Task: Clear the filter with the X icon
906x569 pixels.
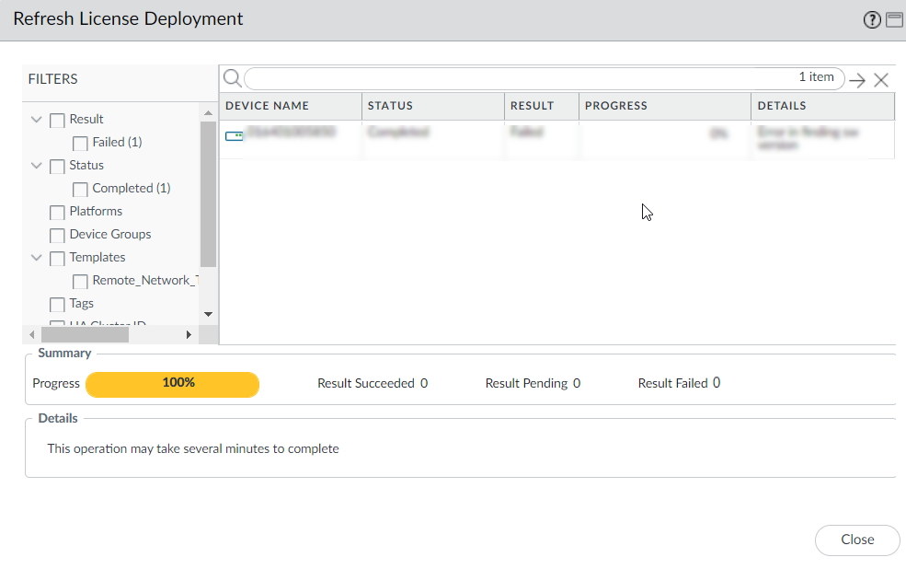Action: point(881,80)
